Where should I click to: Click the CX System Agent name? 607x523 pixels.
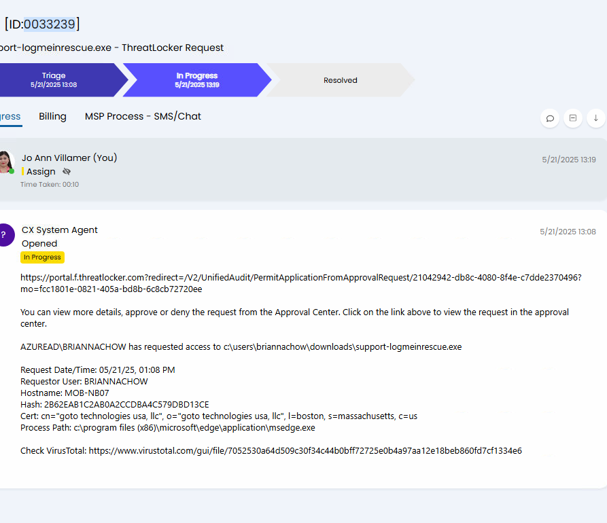tap(60, 230)
